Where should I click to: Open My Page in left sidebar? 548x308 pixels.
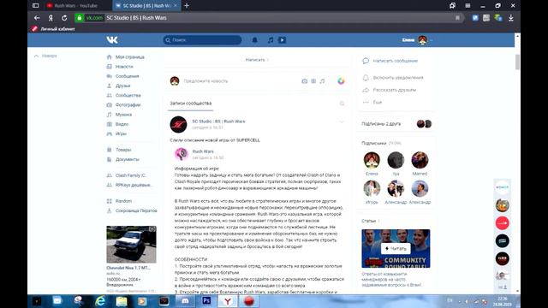(129, 57)
